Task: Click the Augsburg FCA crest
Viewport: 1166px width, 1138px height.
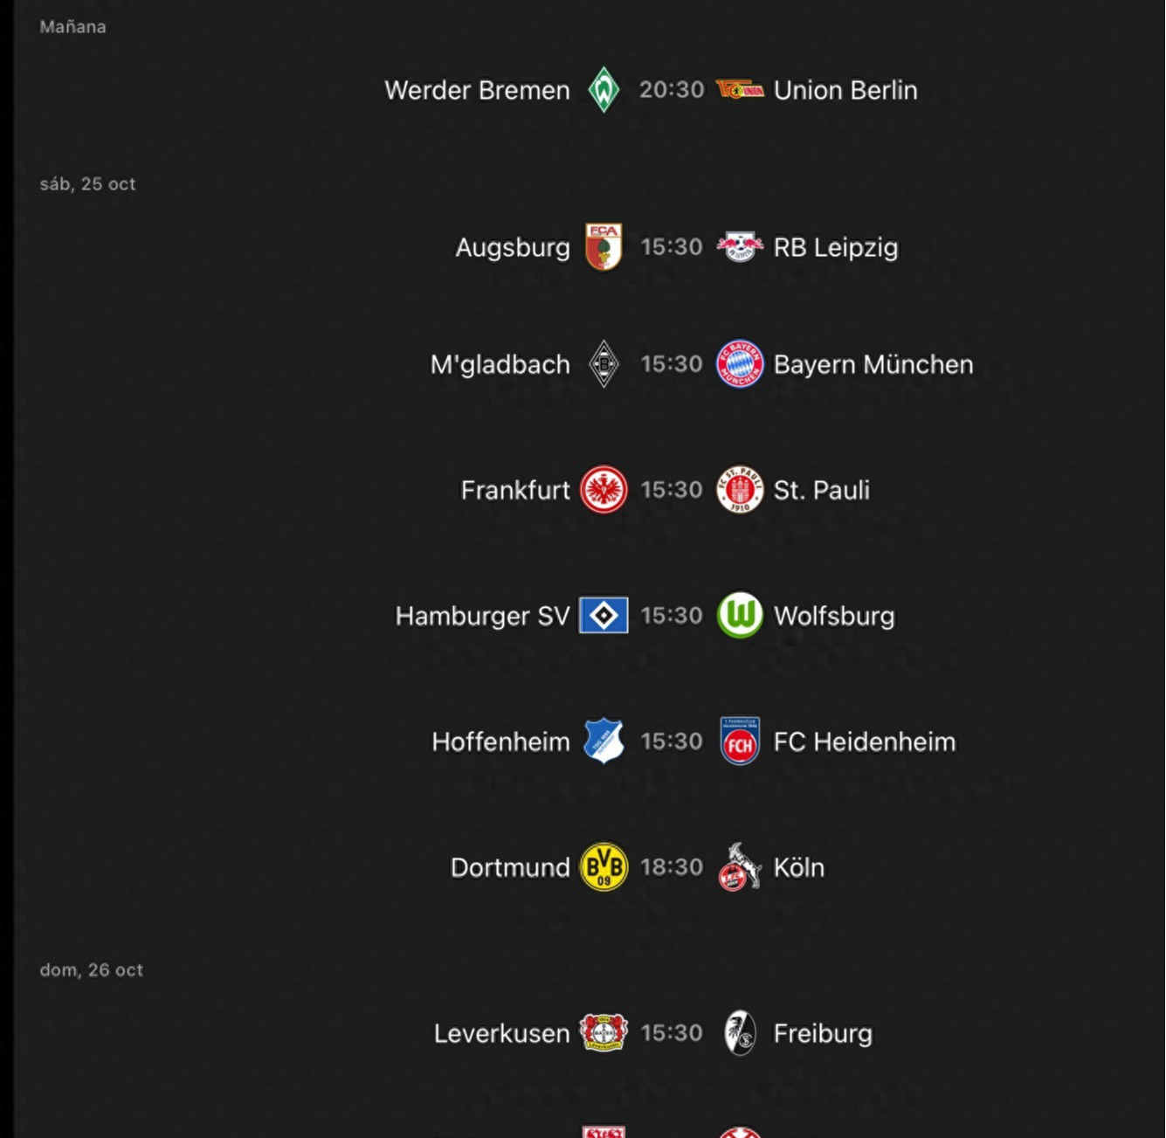Action: (604, 246)
